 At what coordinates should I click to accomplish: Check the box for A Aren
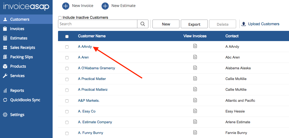click(x=67, y=58)
